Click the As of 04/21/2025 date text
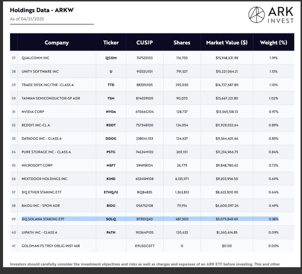302x274 pixels. click(27, 19)
